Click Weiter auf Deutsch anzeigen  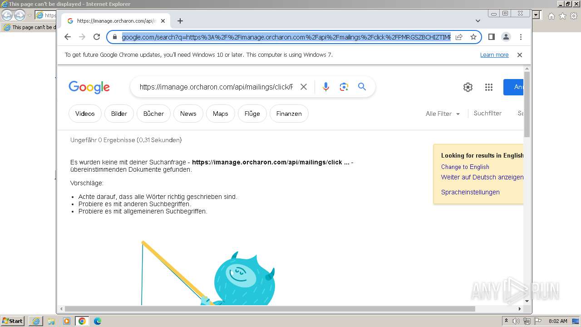(x=482, y=177)
